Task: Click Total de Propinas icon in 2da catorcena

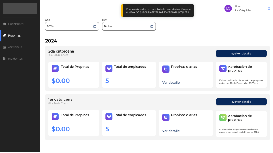Action: click(x=55, y=69)
